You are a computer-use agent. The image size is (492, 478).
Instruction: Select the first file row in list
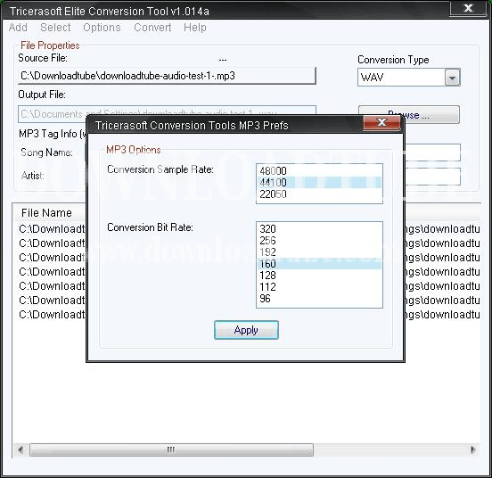(x=52, y=229)
